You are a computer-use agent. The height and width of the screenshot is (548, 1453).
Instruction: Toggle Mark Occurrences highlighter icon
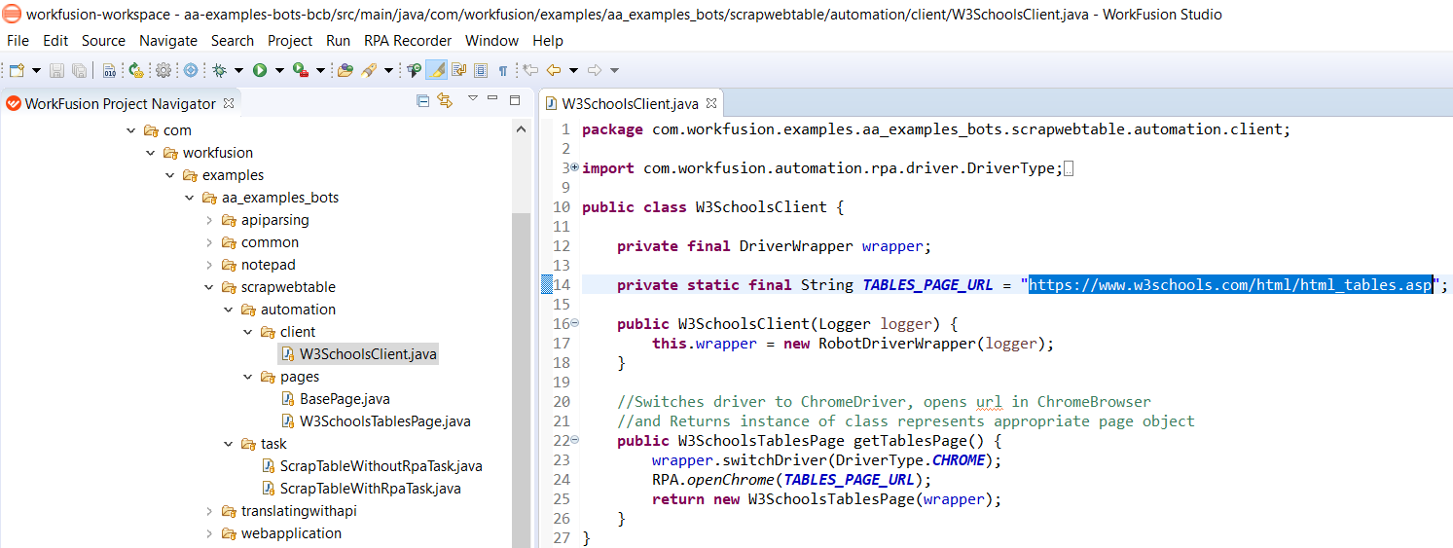436,70
